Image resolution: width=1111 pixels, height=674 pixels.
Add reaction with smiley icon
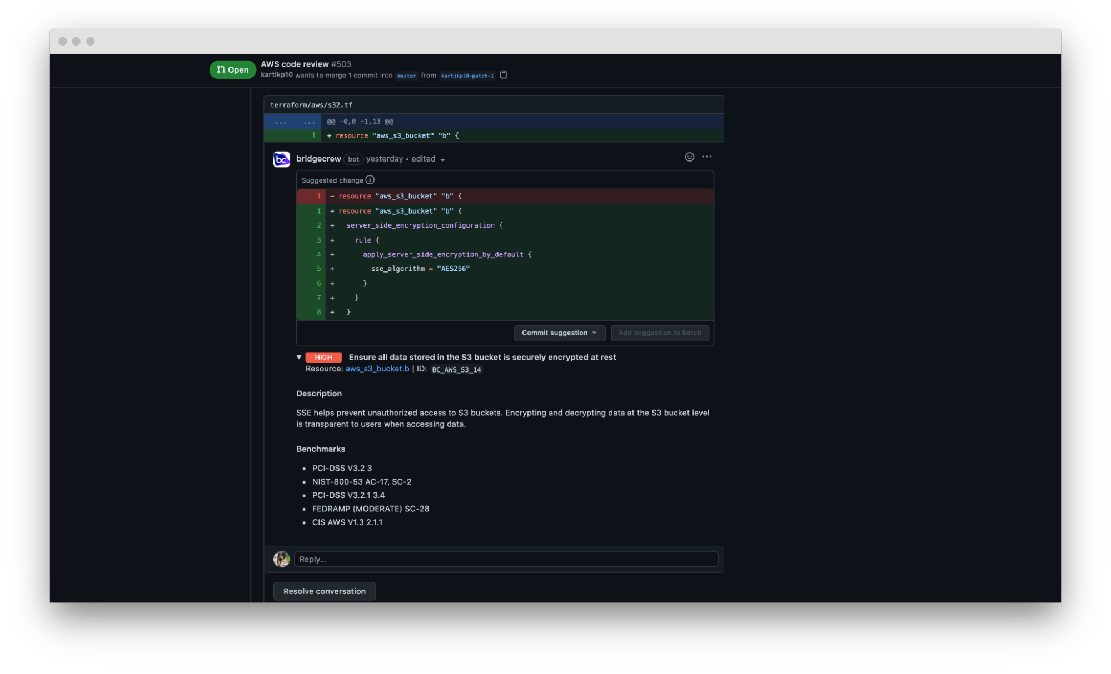point(689,157)
